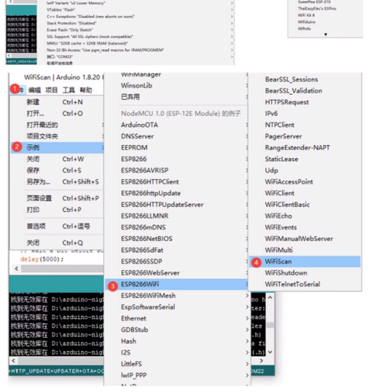Open ESP8266NetBIOS examples entry
370x392 pixels.
click(177, 238)
